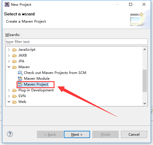Click the Maven Project wizard icon
The width and height of the screenshot is (153, 145).
(20, 84)
